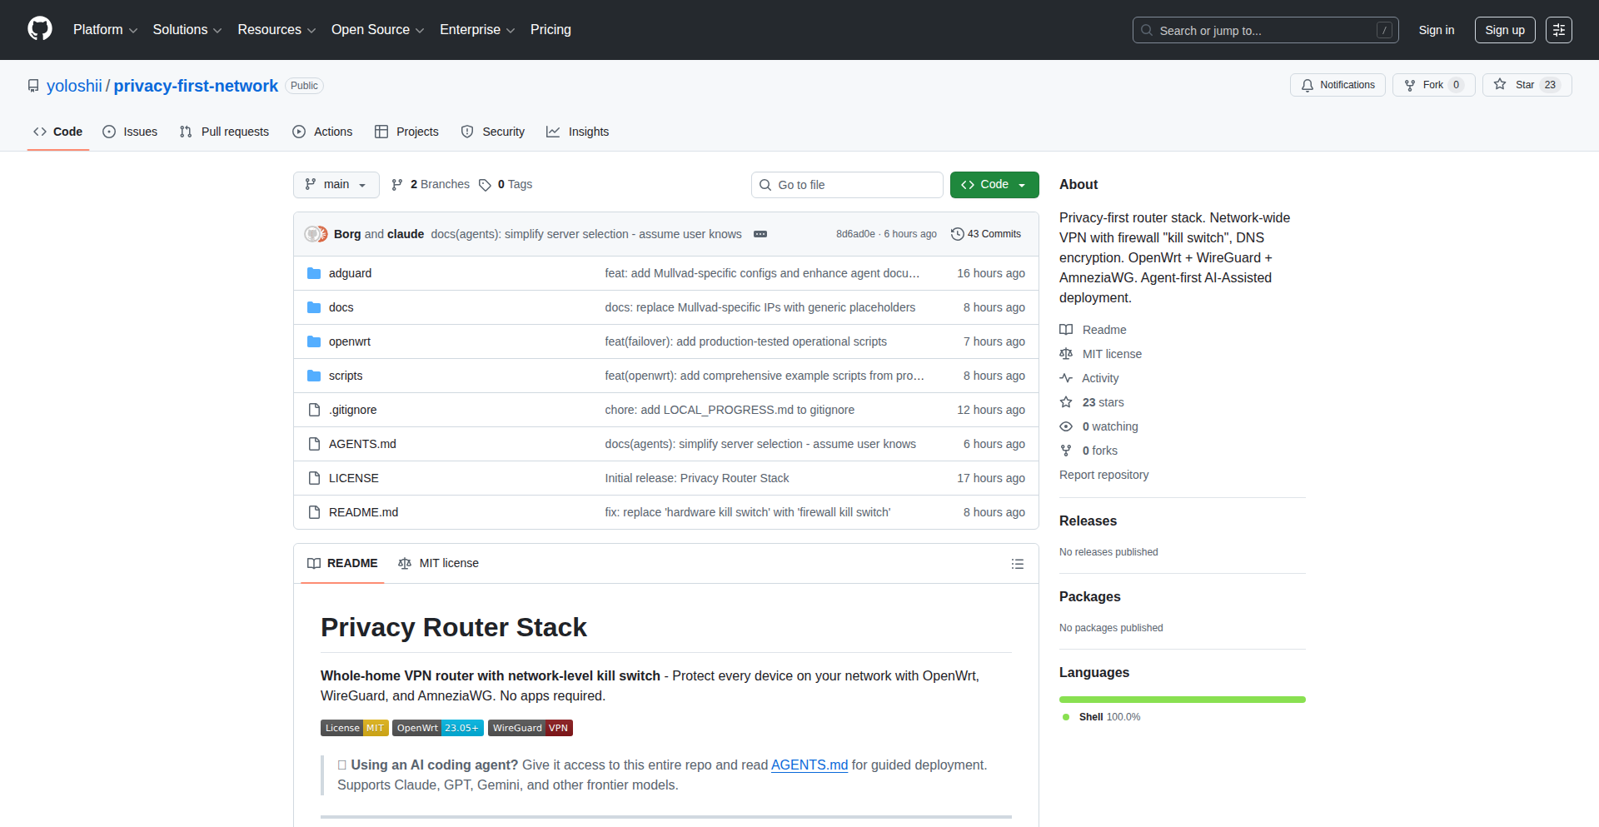Open the privacy-first-network repository link

pos(196,86)
